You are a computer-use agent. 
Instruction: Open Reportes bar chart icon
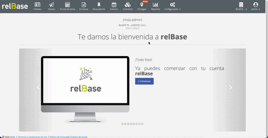tap(155, 4)
